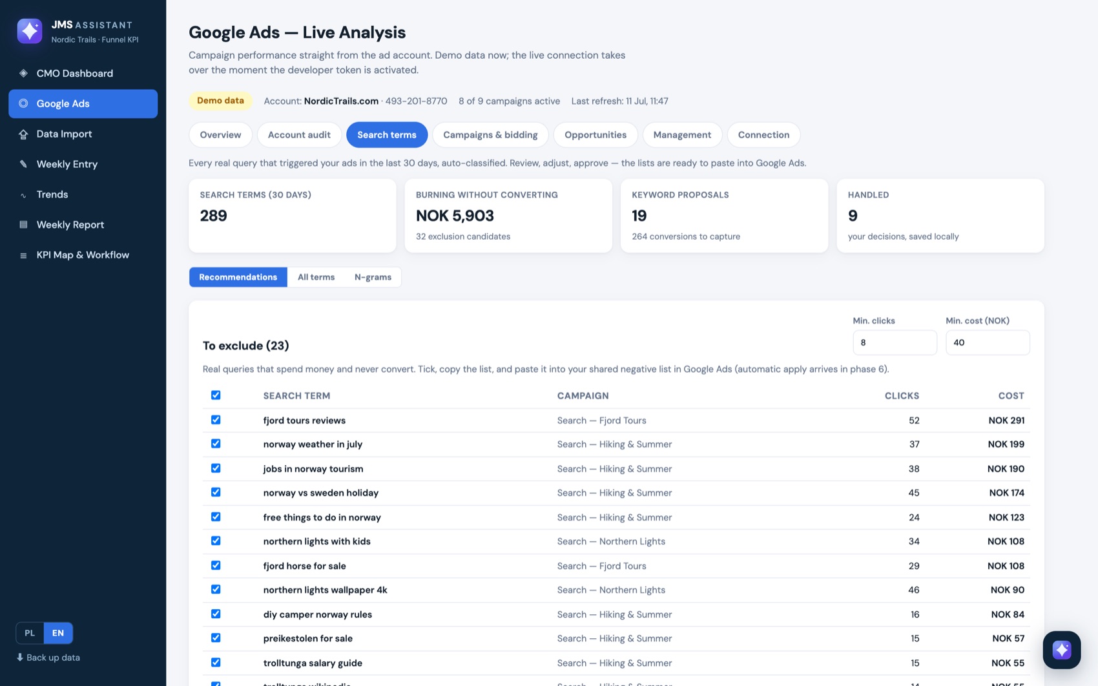Screen dimensions: 1098x686
Task: Untick the 'preikestolen for sale' checkbox
Action: tap(216, 637)
